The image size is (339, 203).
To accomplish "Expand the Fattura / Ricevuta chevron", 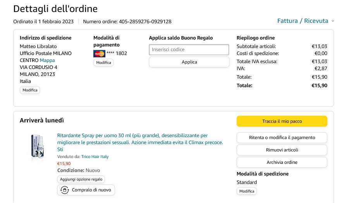I will tap(333, 21).
